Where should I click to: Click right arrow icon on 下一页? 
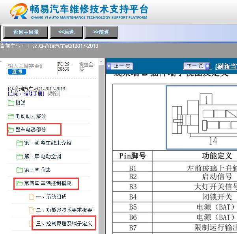207,66
